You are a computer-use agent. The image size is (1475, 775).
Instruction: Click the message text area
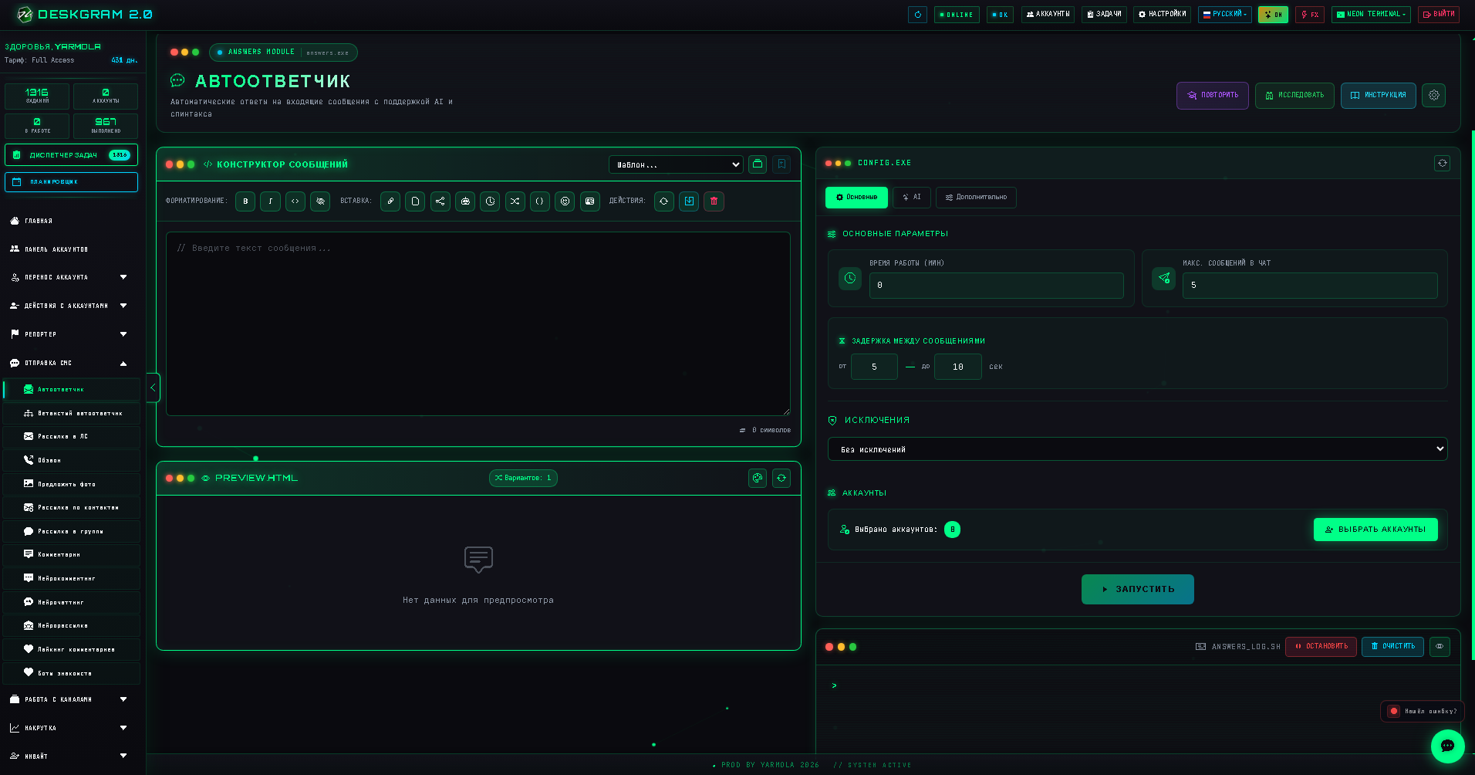tap(478, 324)
